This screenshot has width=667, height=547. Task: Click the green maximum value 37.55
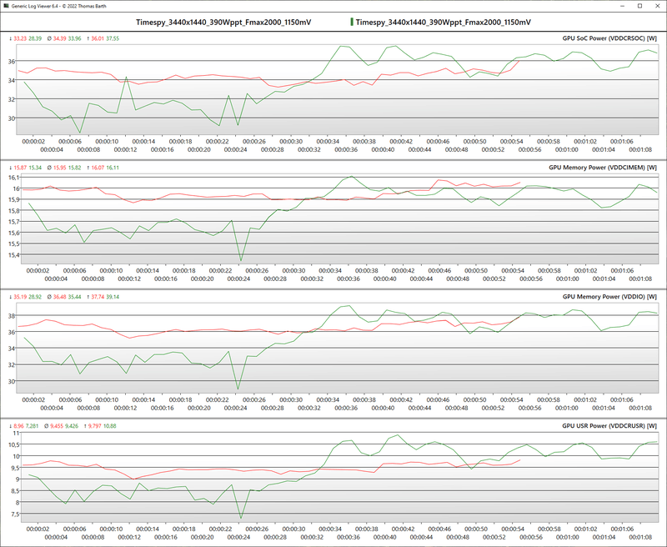pos(113,38)
